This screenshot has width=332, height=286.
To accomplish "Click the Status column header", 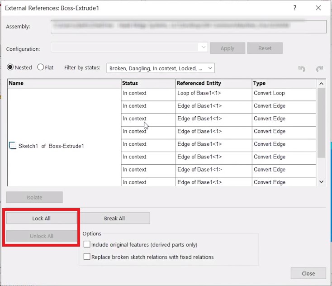I will tap(148, 83).
